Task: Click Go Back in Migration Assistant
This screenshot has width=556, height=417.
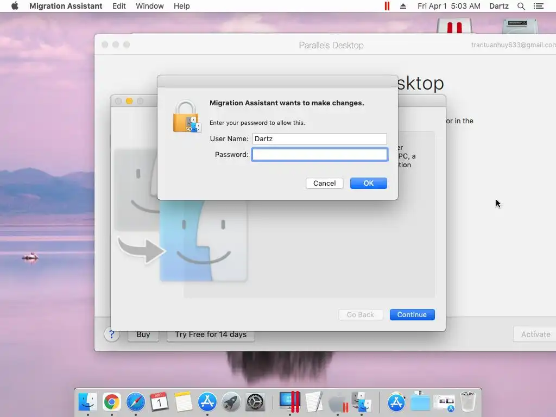Action: (x=361, y=314)
